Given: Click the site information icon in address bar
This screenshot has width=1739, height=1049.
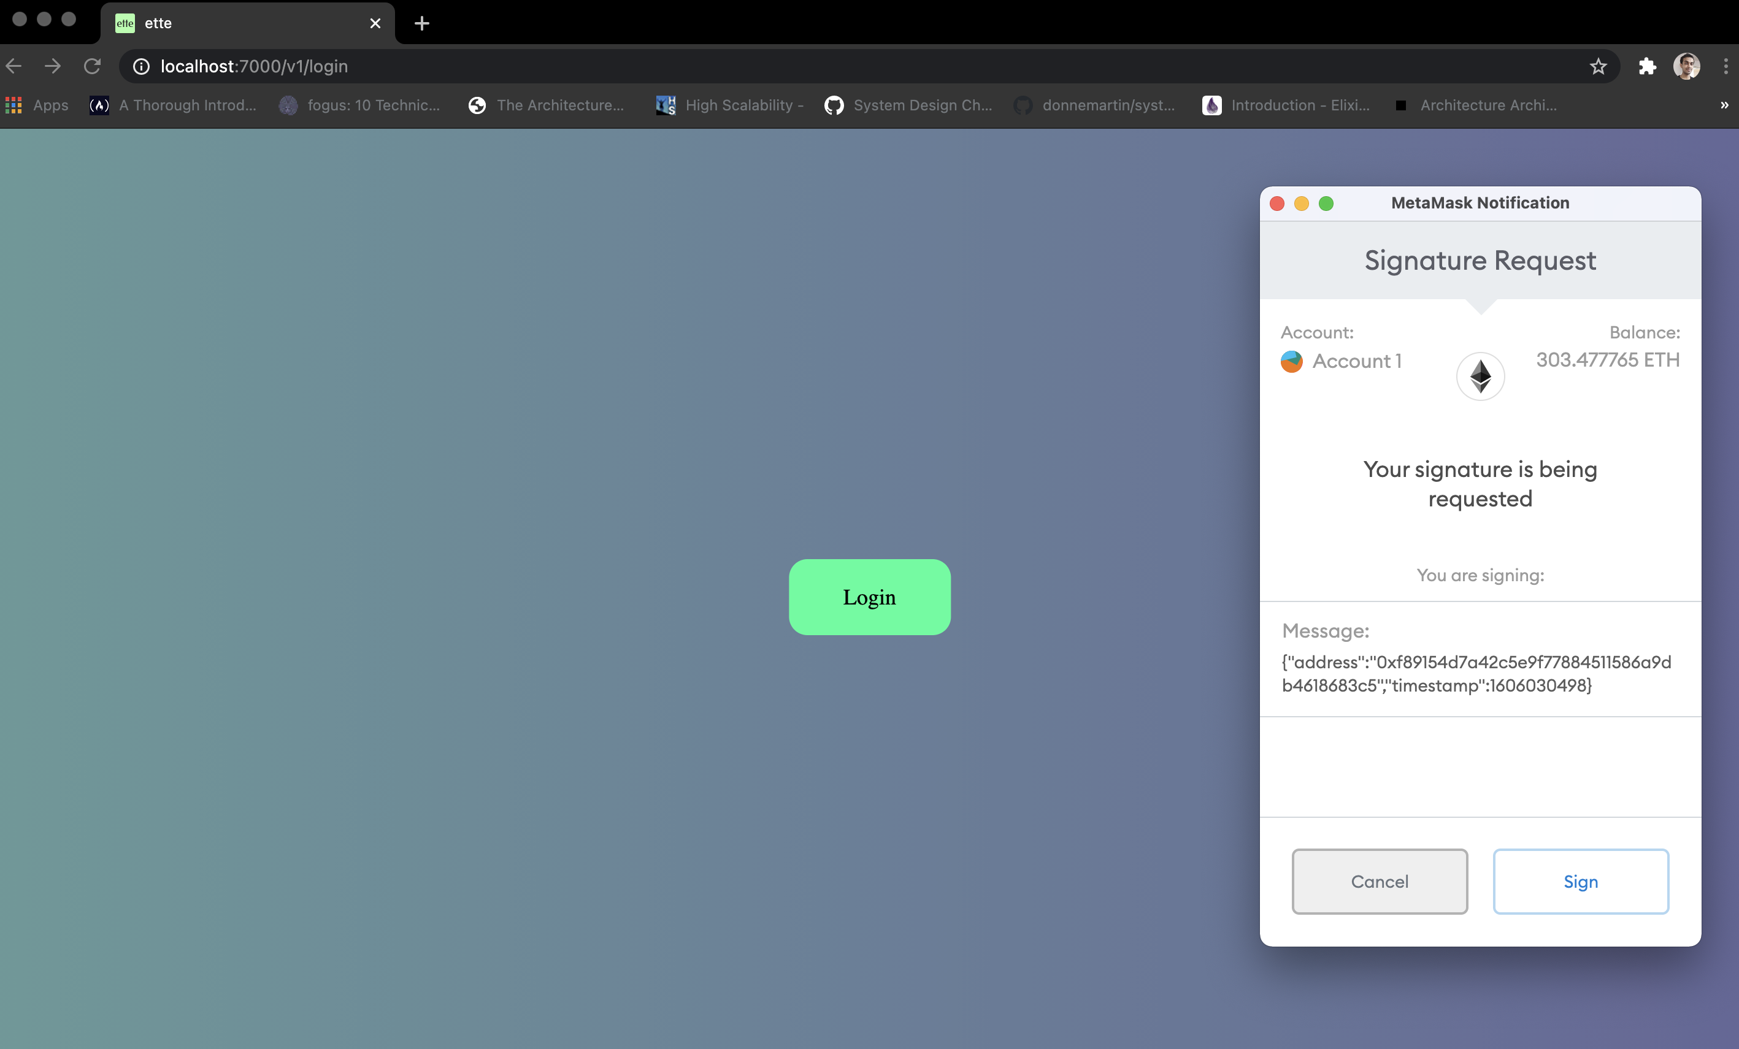Looking at the screenshot, I should tap(141, 66).
